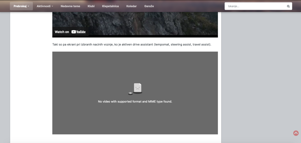301x143 pixels.
Task: Click the YouTube logo in video embed
Action: point(79,32)
